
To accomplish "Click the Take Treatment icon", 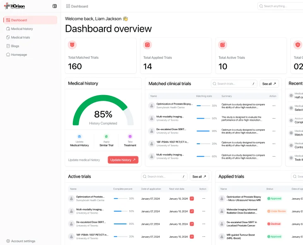I will click(x=130, y=136).
